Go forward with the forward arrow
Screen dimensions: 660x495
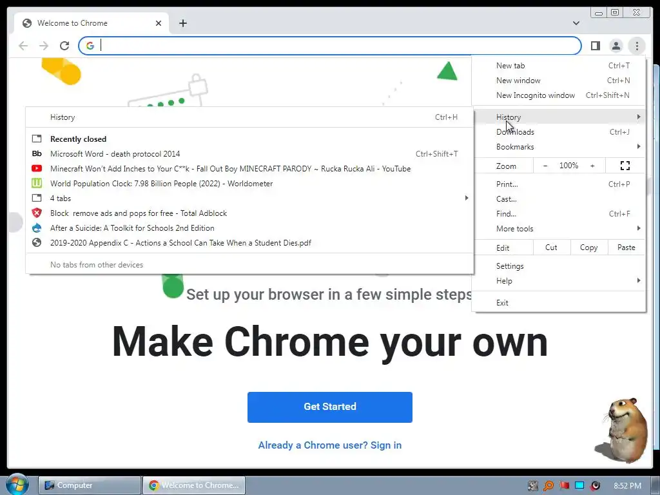coord(44,46)
